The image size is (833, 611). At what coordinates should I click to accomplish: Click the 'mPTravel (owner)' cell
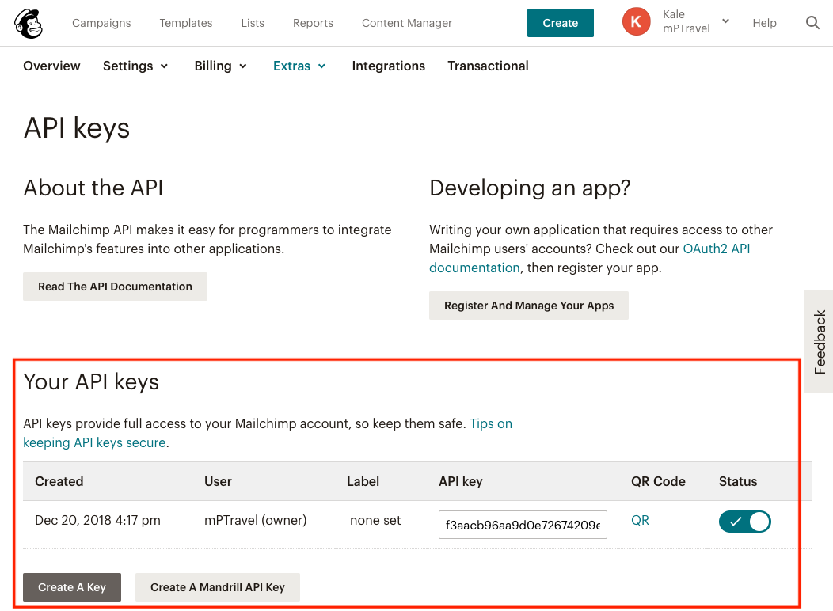pyautogui.click(x=256, y=520)
